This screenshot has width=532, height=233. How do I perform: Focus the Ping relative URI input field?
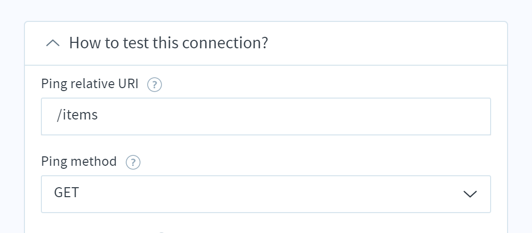point(266,116)
